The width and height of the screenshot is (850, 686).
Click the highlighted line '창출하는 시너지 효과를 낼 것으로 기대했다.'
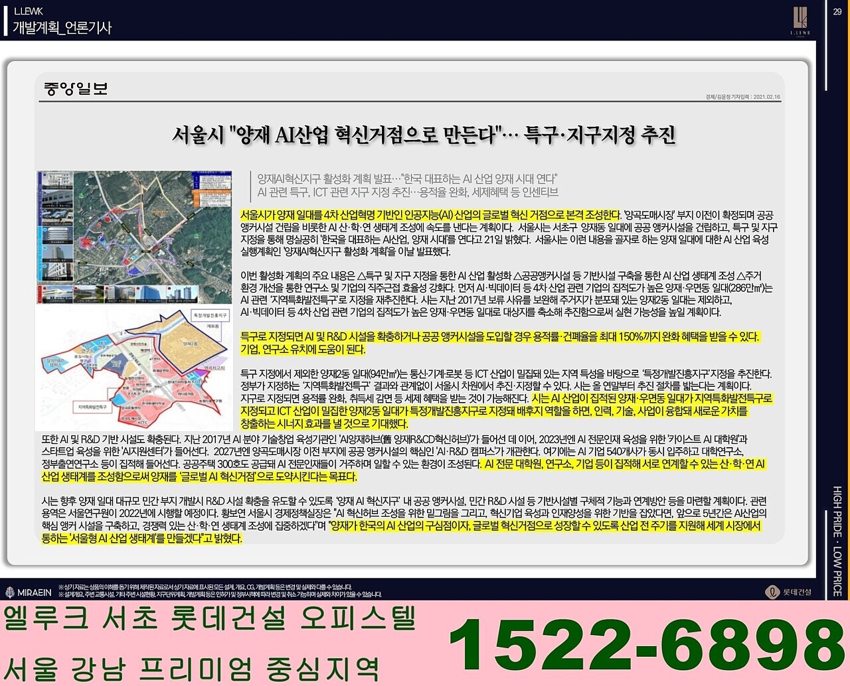pos(324,423)
